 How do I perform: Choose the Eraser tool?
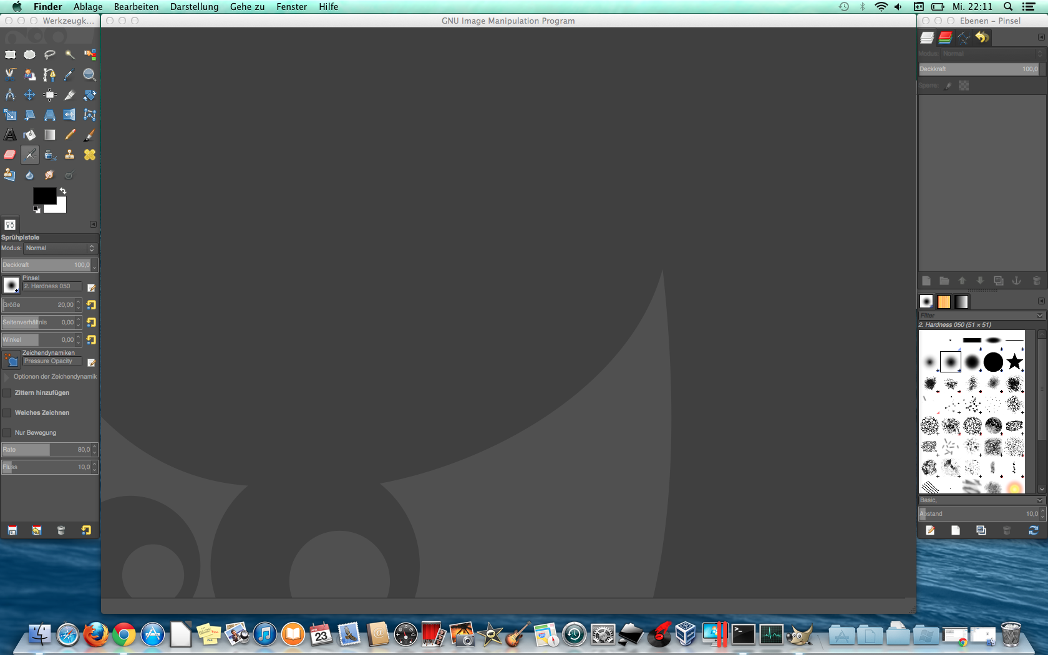click(10, 155)
